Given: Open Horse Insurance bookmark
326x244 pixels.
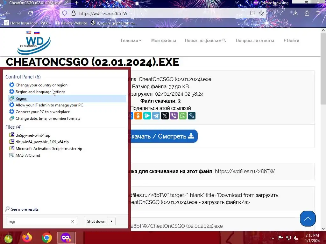Looking at the screenshot, I should point(27,23).
